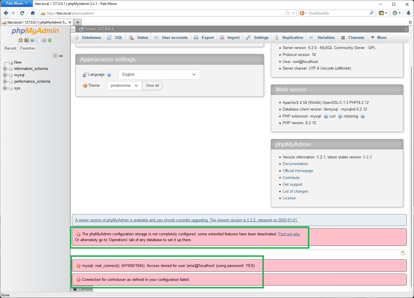Expand the information_schema database node
This screenshot has width=414, height=298.
tap(5, 69)
